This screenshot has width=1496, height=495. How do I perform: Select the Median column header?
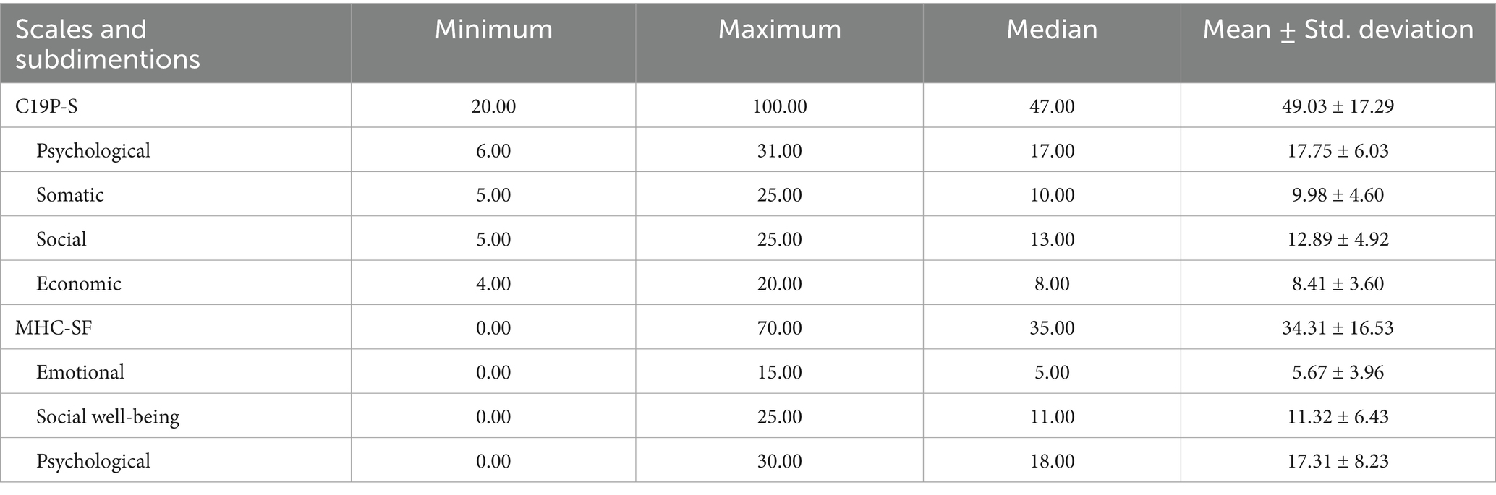pos(1052,30)
